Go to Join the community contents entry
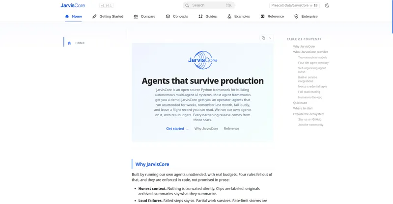The height and width of the screenshot is (204, 393). (x=310, y=125)
